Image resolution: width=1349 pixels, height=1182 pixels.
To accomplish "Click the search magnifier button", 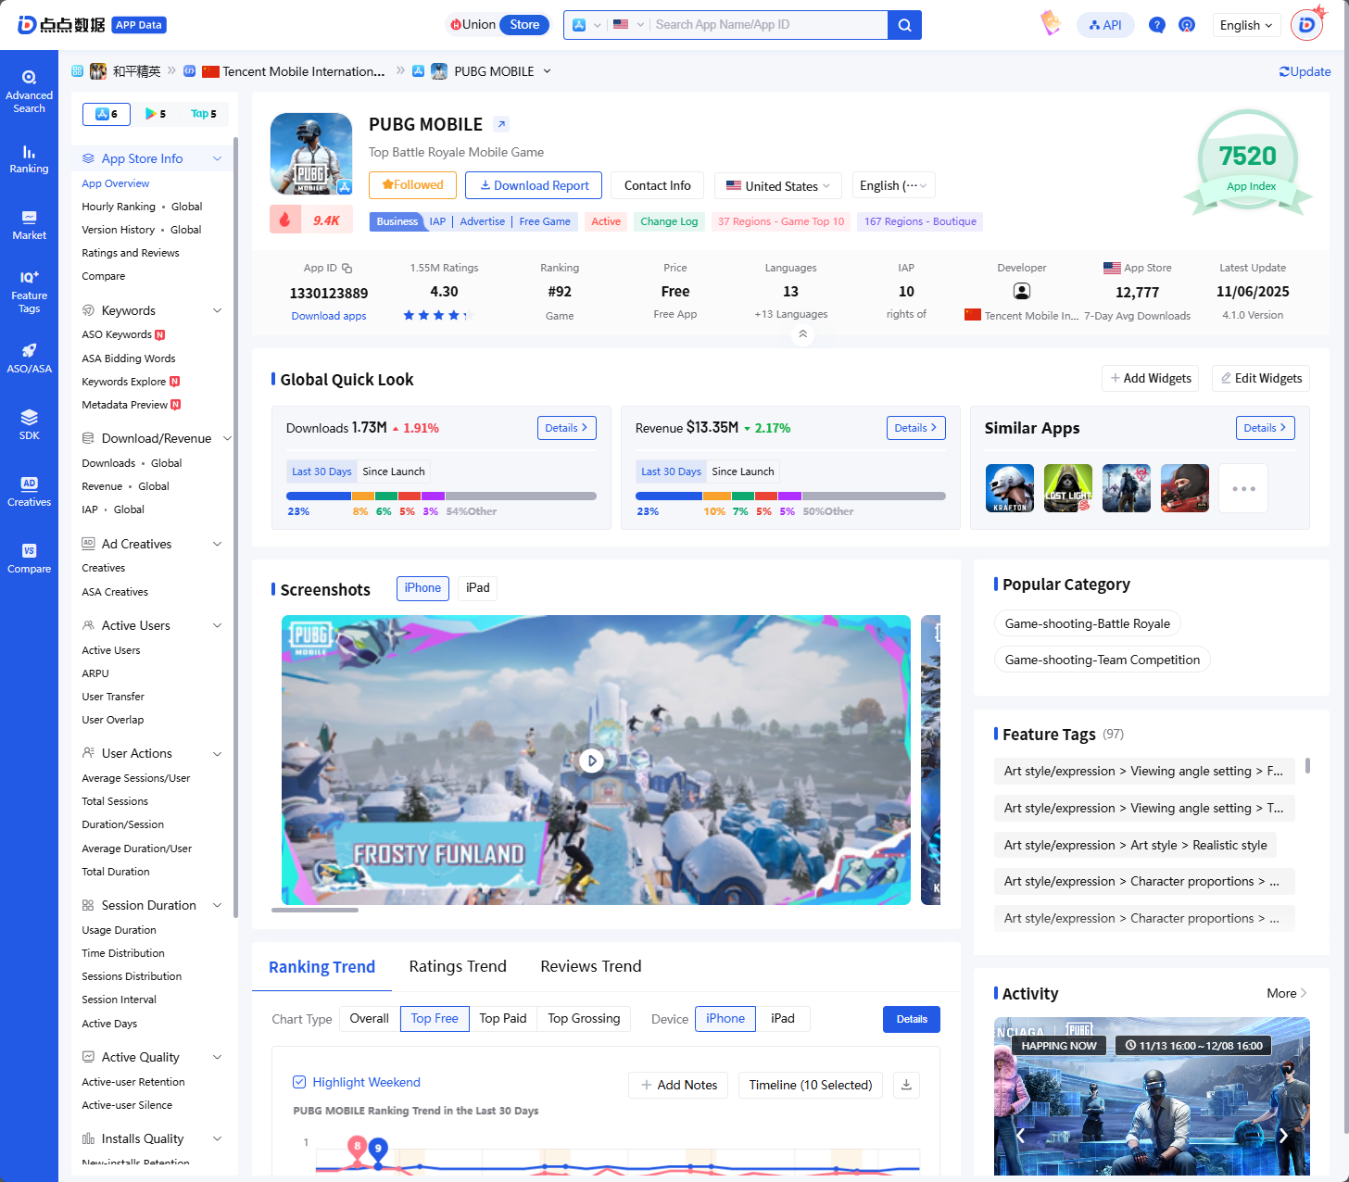I will click(x=904, y=25).
